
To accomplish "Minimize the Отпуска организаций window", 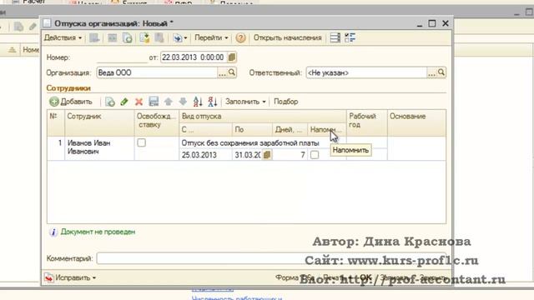I will point(420,24).
